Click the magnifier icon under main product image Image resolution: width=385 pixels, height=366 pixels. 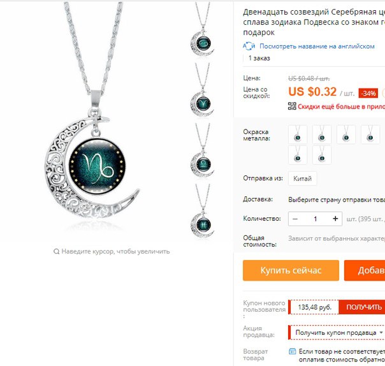[56, 251]
